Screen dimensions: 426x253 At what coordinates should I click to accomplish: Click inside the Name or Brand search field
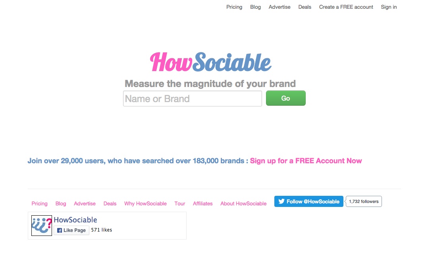pyautogui.click(x=192, y=98)
